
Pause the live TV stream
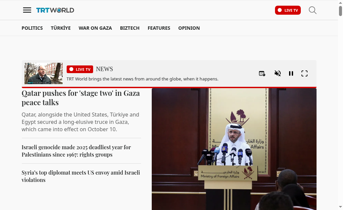click(x=291, y=73)
